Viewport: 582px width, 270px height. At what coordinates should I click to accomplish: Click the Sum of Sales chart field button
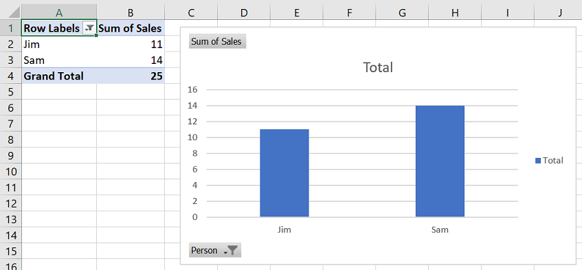tap(218, 41)
